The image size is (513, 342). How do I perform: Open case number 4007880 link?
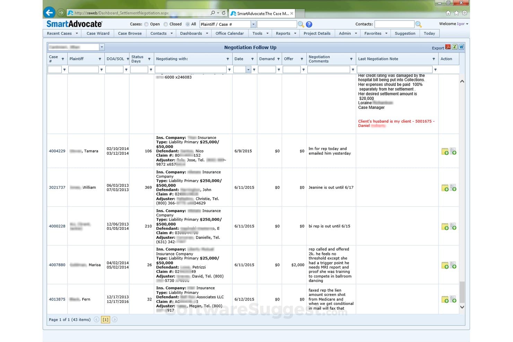[57, 265]
